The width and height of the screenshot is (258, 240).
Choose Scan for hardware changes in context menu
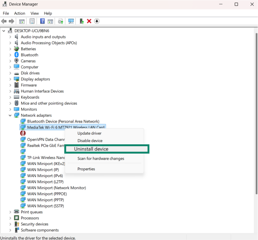[100, 159]
